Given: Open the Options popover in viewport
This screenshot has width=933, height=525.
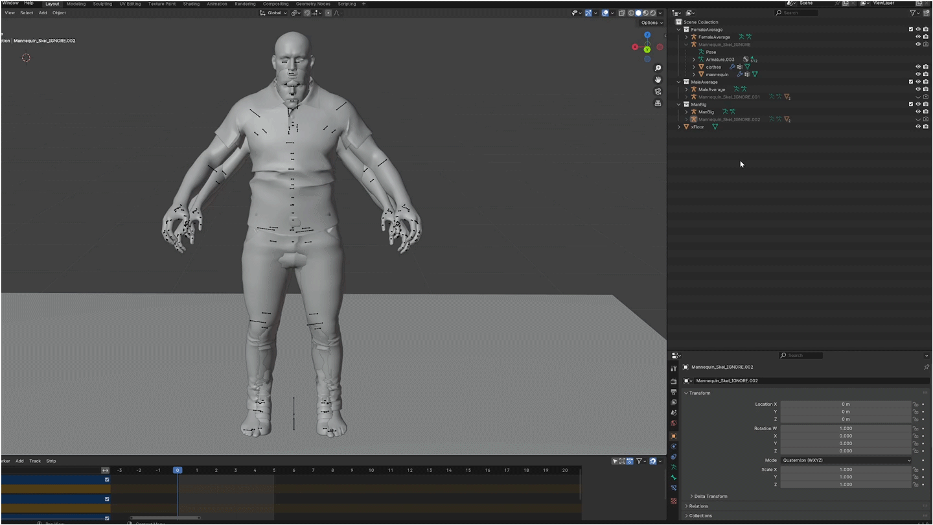Looking at the screenshot, I should click(651, 23).
